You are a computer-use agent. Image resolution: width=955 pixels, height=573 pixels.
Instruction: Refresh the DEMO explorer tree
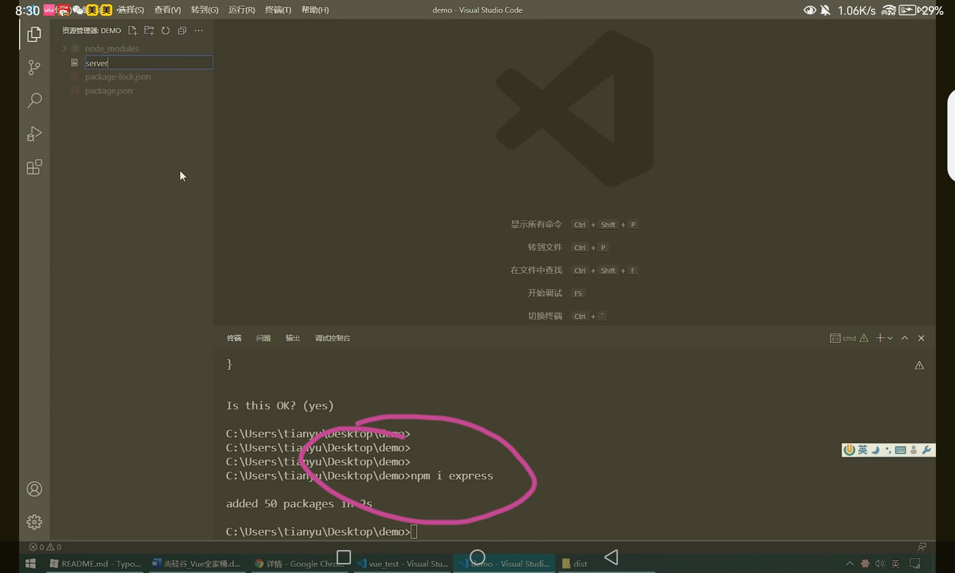pyautogui.click(x=165, y=31)
